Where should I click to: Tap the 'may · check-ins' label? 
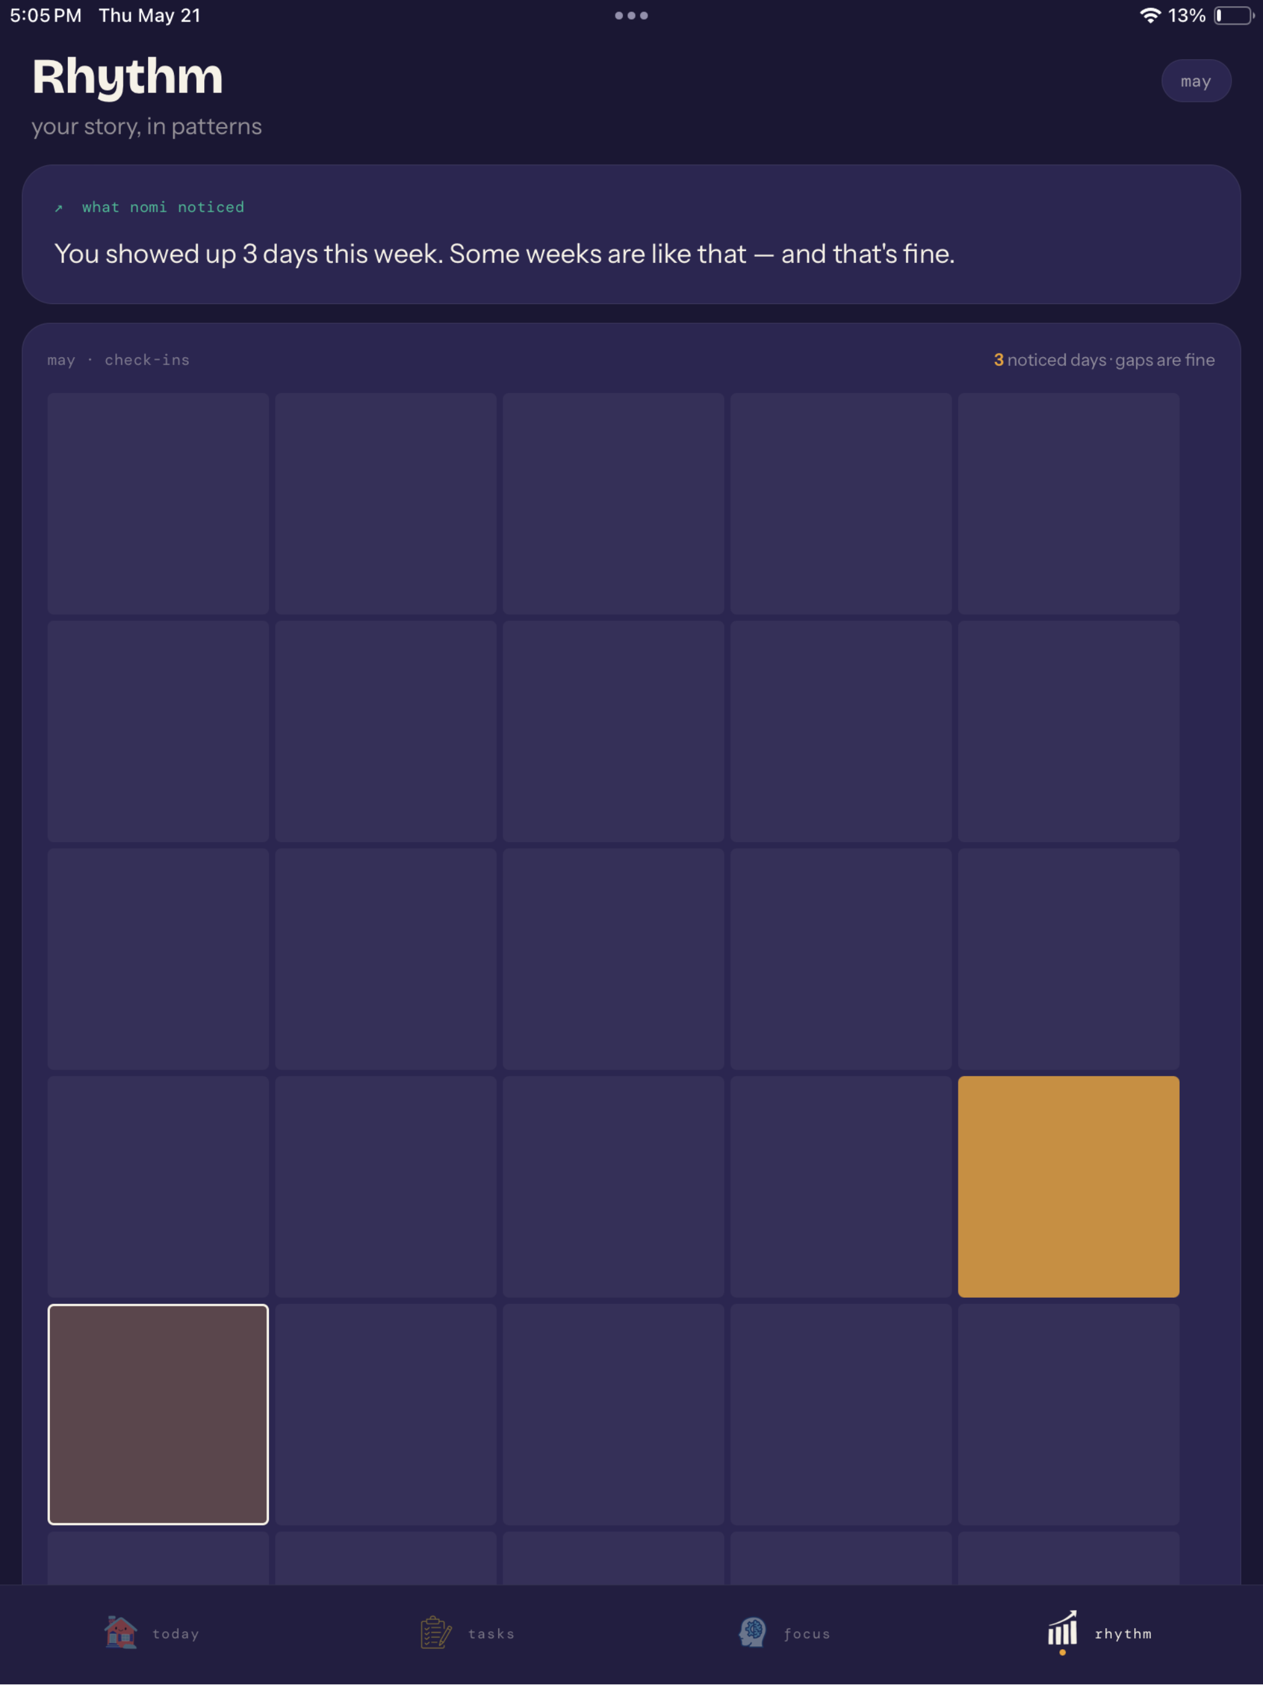[118, 360]
